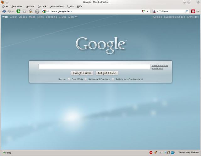Screen dimensions: 201x156
Task: Click the grey Forward arrow
Action: [x=9, y=11]
